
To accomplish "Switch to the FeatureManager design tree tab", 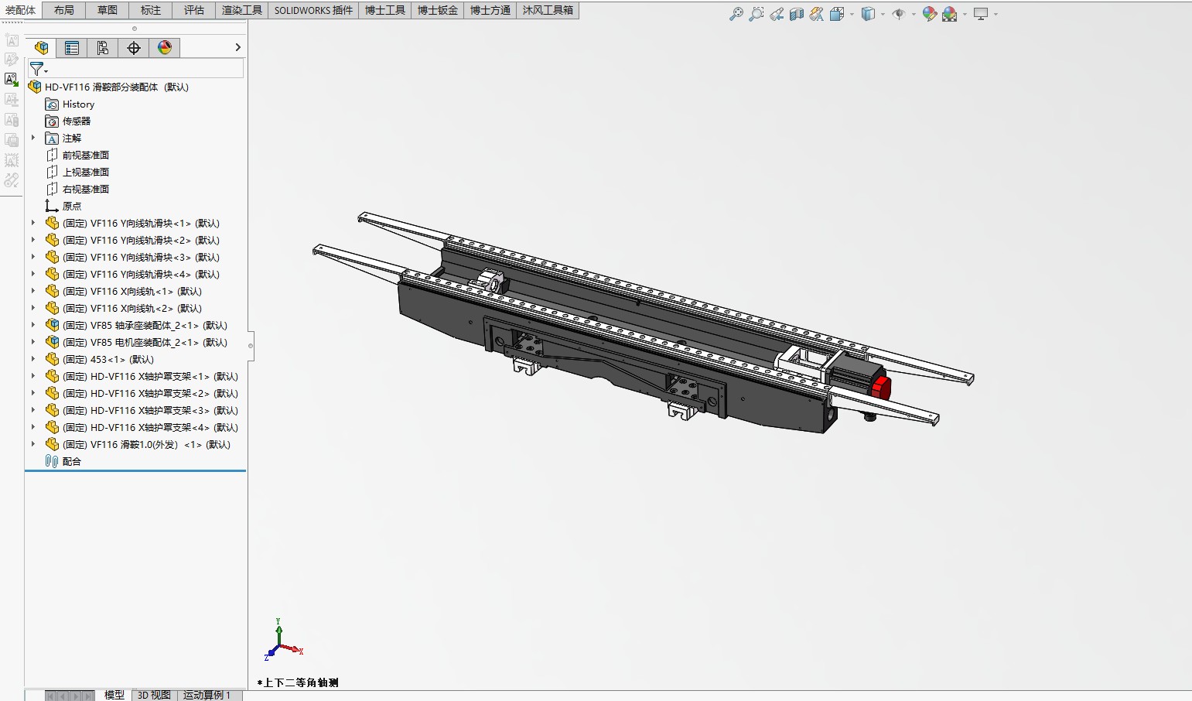I will [41, 48].
